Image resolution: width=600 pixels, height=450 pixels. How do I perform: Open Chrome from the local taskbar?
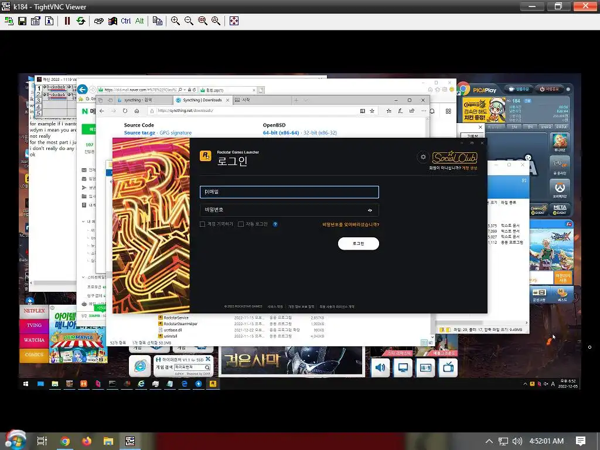click(x=65, y=441)
